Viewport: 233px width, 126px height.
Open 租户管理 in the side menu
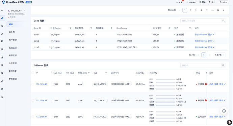click(x=12, y=40)
